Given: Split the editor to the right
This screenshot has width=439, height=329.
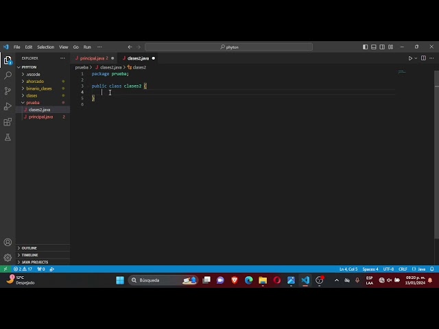Looking at the screenshot, I should (x=423, y=58).
